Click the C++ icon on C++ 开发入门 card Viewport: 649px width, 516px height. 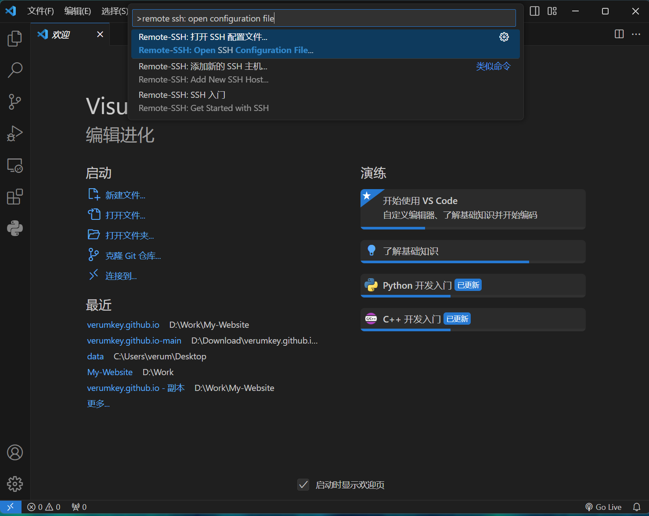[371, 319]
